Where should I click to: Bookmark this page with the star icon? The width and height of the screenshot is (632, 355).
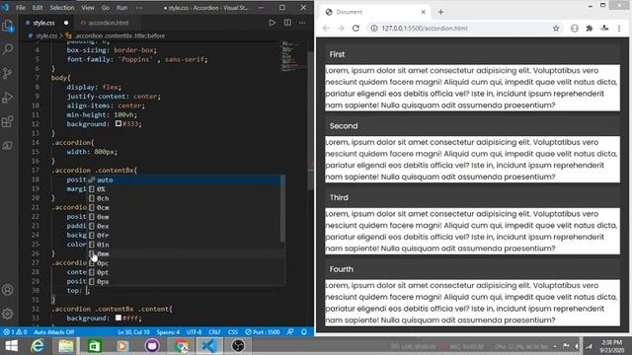(x=556, y=29)
